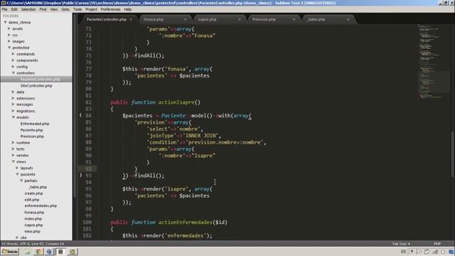
Task: Expand the tests folder
Action: coord(14,149)
